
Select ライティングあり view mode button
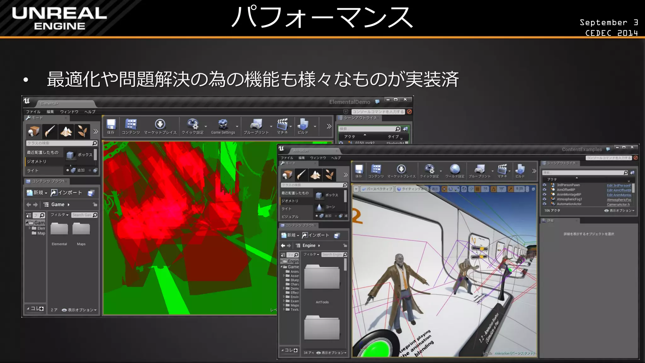(x=412, y=189)
